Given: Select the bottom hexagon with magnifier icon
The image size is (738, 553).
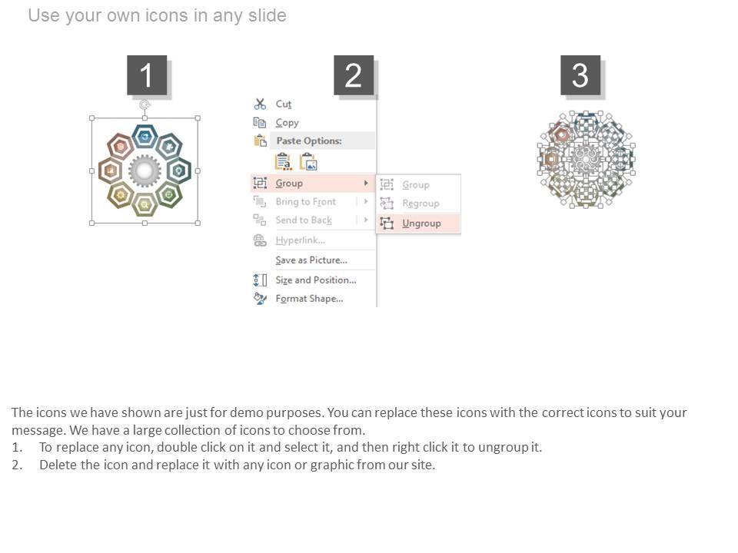Looking at the screenshot, I should tap(144, 204).
